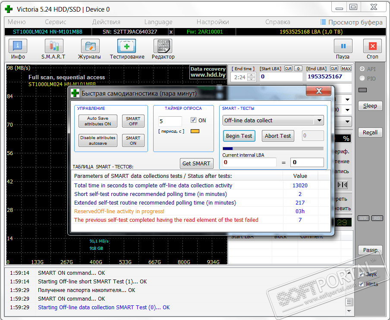
Task: Reset Start LBA with the 0 button
Action: click(x=298, y=68)
